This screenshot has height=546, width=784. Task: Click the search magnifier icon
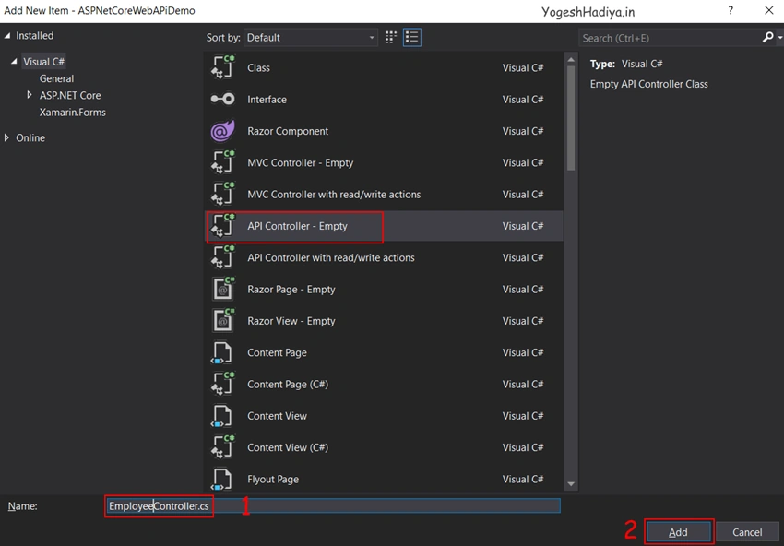tap(767, 38)
